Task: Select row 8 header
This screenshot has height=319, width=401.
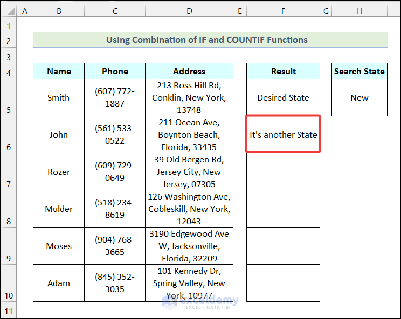Action: click(9, 209)
